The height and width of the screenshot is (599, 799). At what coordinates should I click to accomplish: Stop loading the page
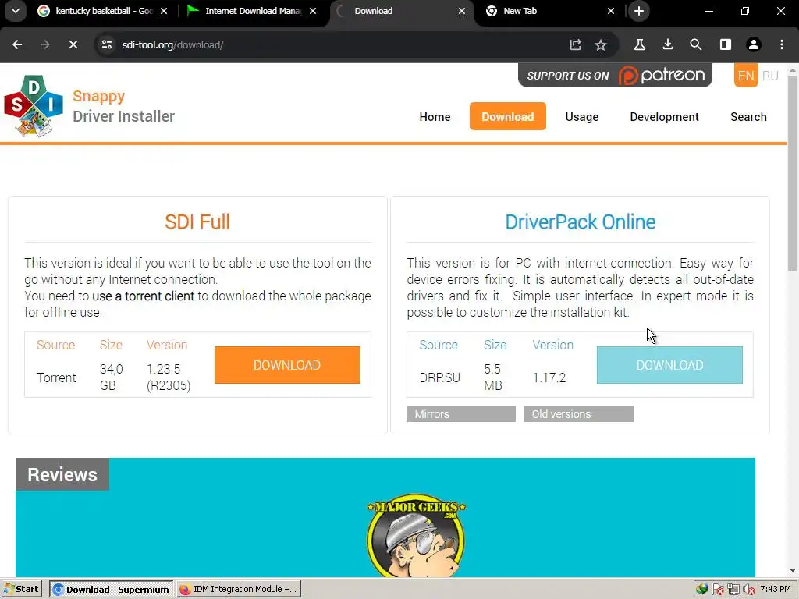(x=73, y=44)
